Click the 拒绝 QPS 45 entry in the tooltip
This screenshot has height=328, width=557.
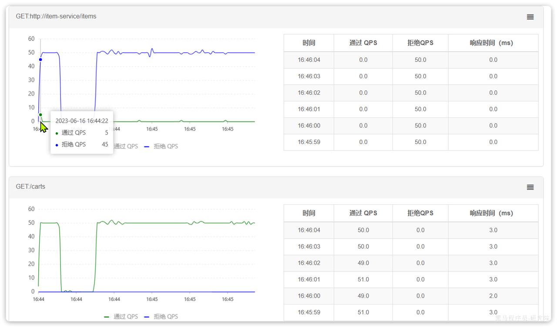pyautogui.click(x=82, y=144)
